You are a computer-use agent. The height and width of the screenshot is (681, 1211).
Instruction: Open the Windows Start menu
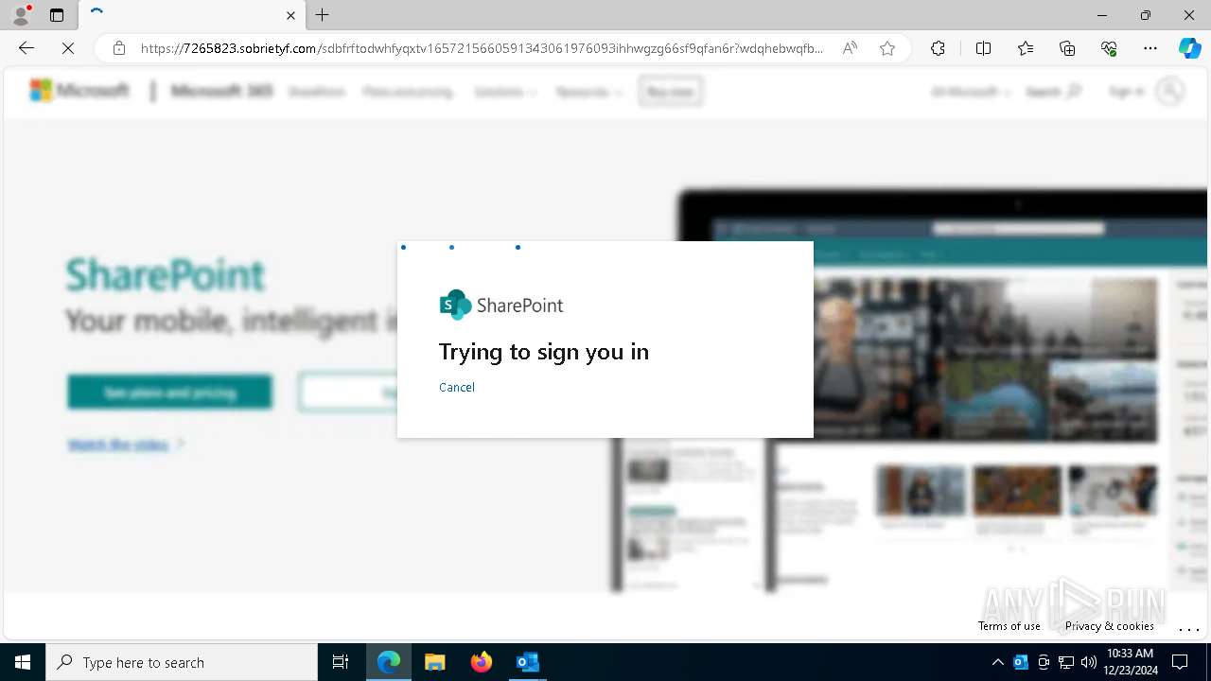pos(23,662)
